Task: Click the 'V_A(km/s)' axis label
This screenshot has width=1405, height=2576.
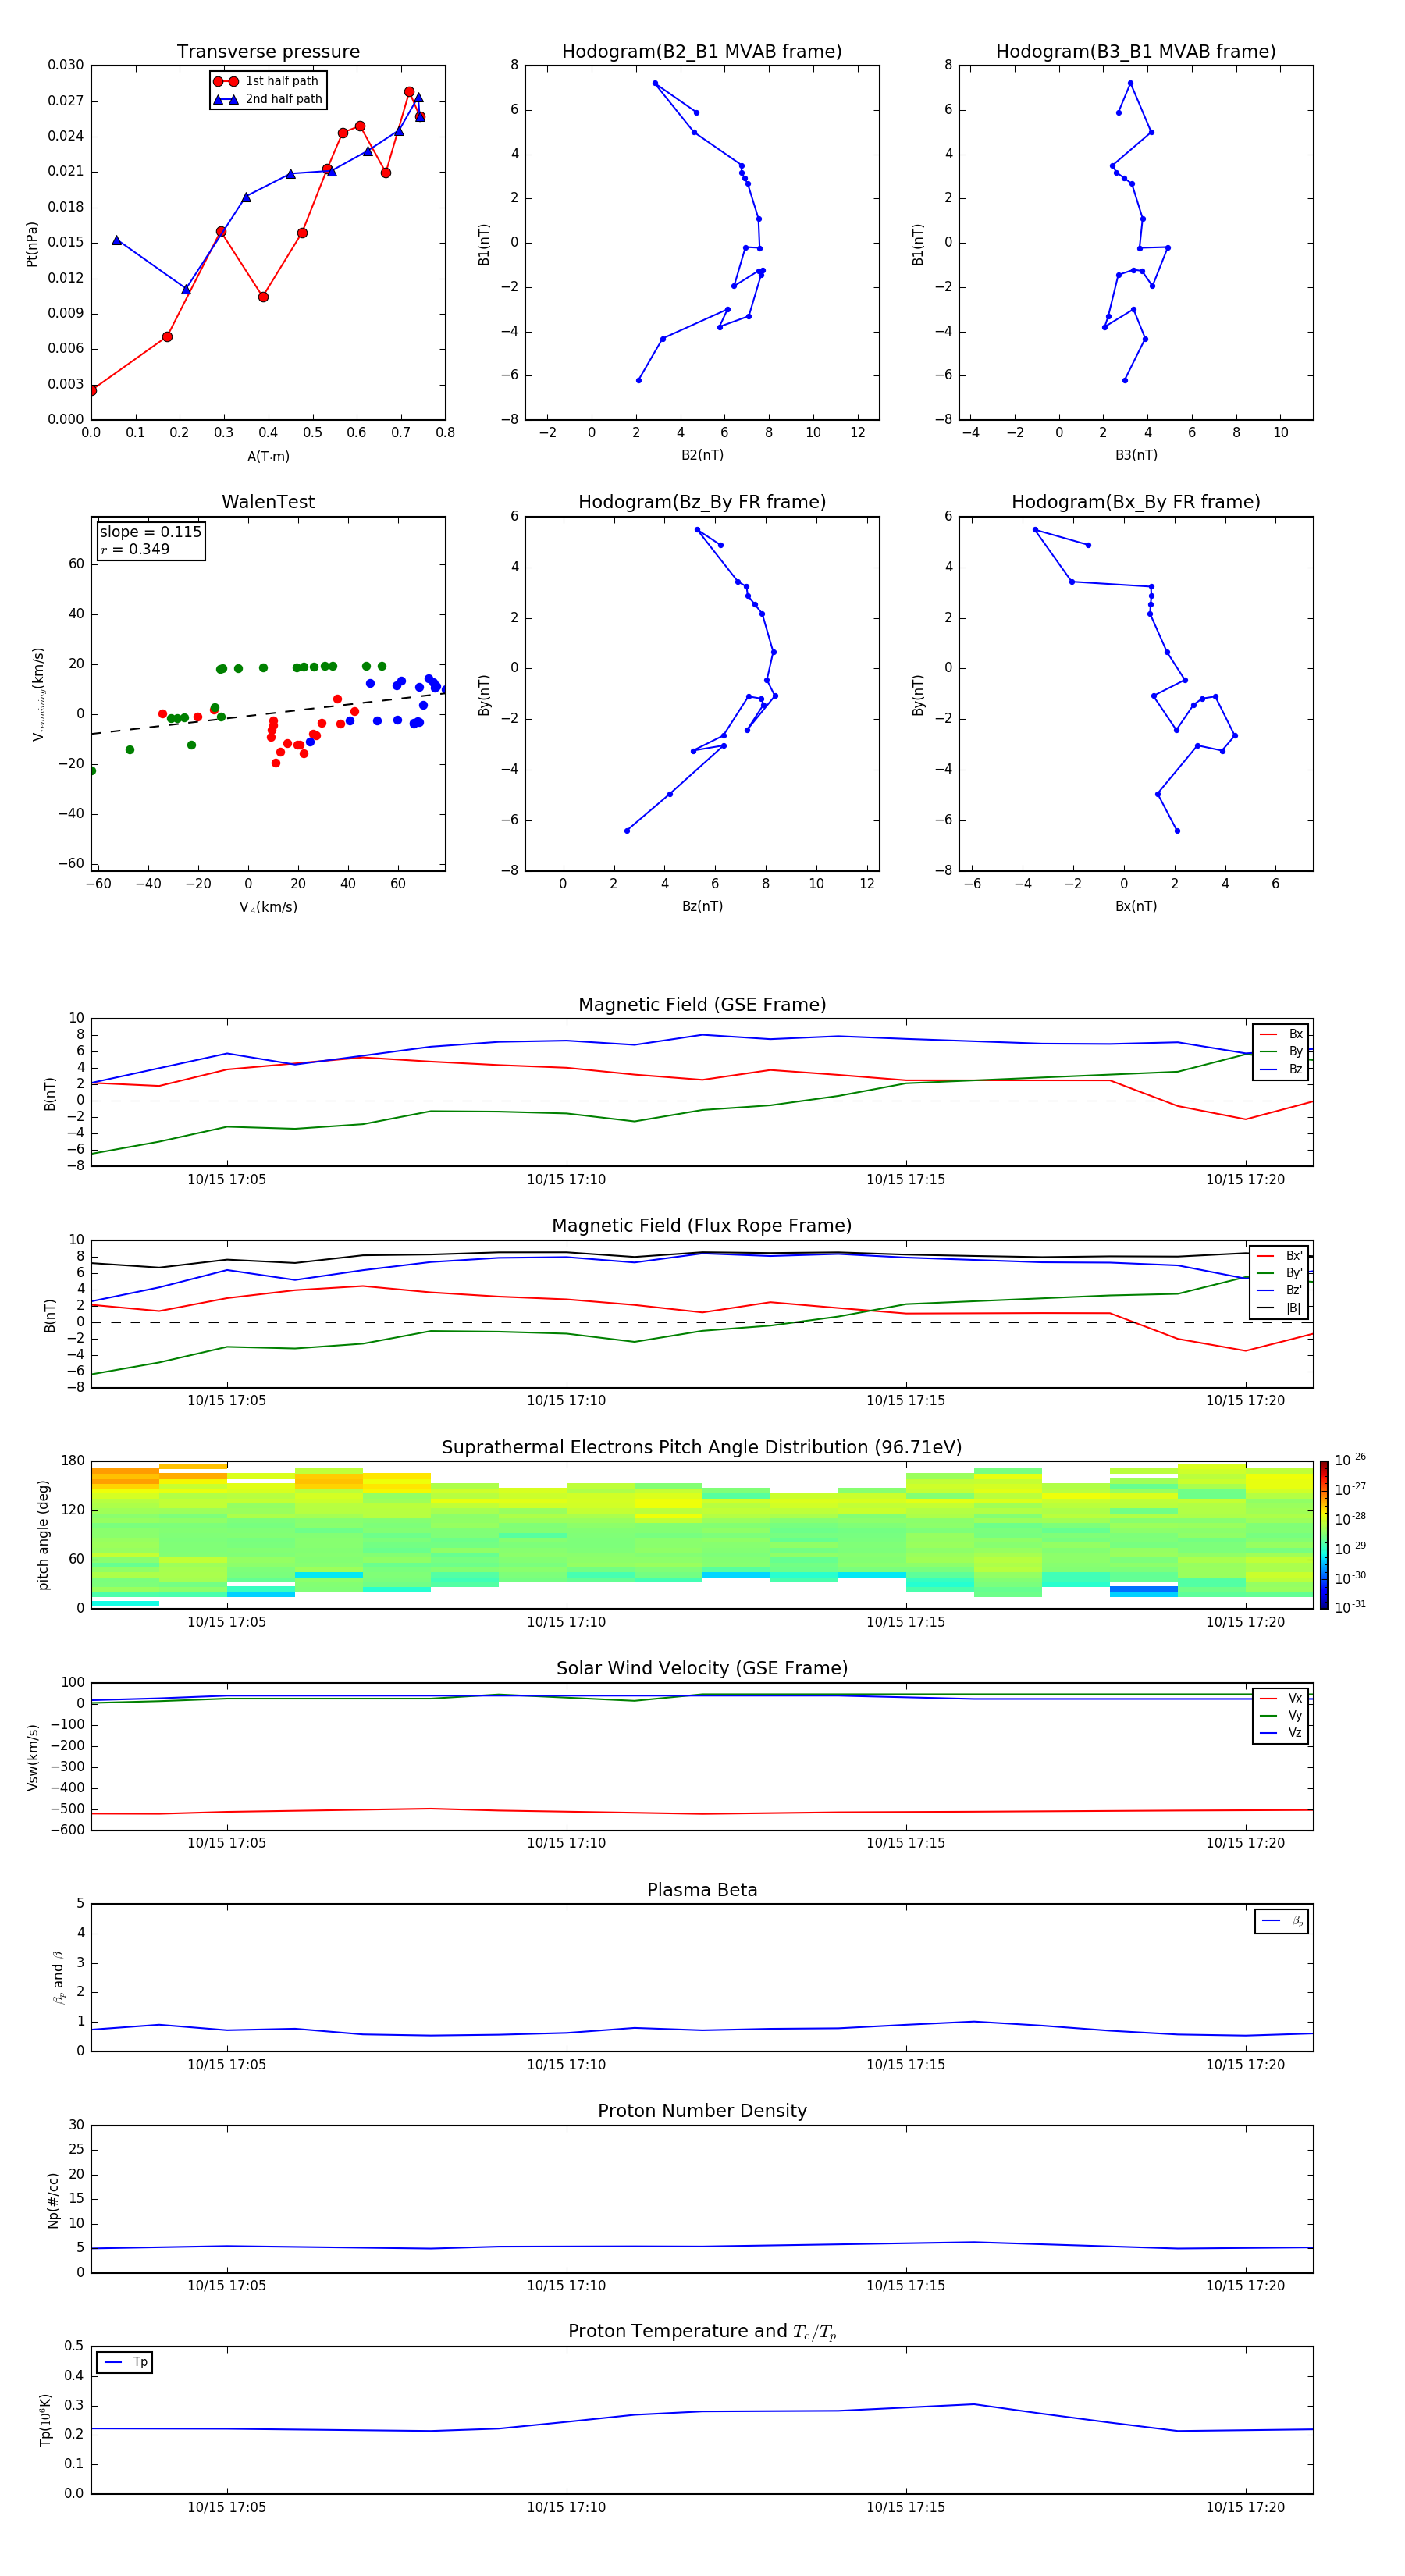Action: pos(268,907)
